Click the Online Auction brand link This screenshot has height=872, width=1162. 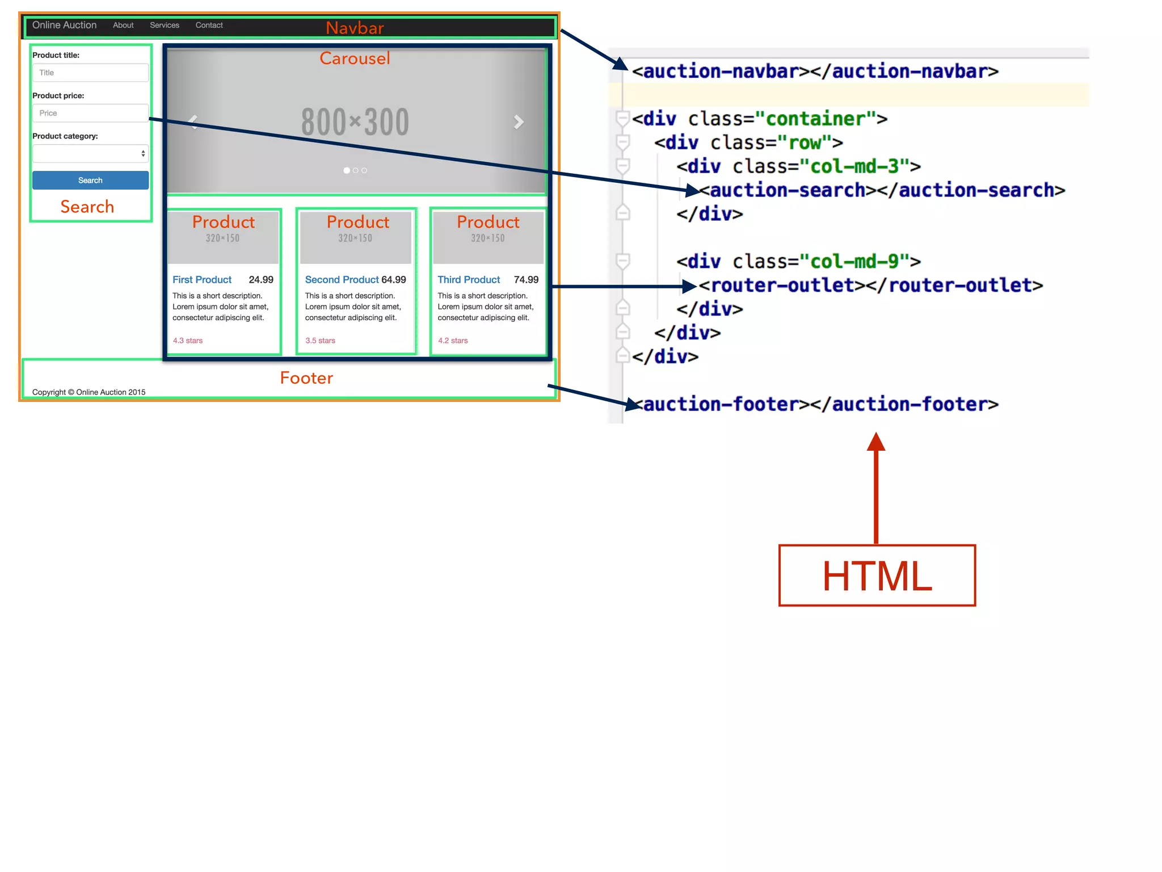(x=64, y=25)
